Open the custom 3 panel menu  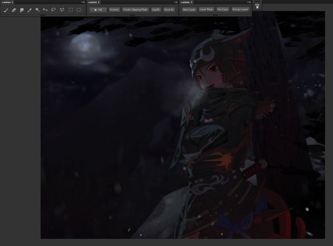tap(249, 2)
